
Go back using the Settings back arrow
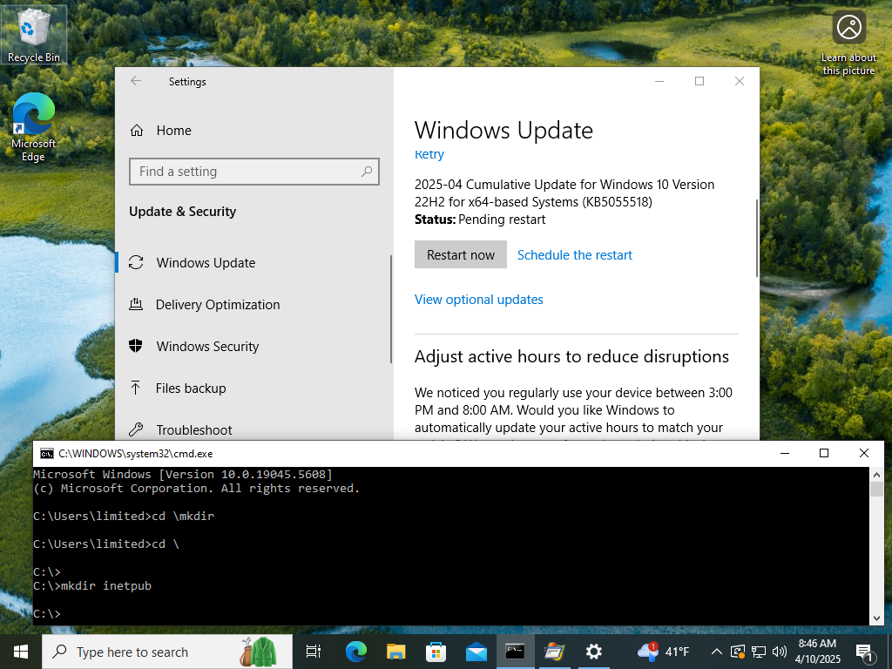click(x=136, y=81)
